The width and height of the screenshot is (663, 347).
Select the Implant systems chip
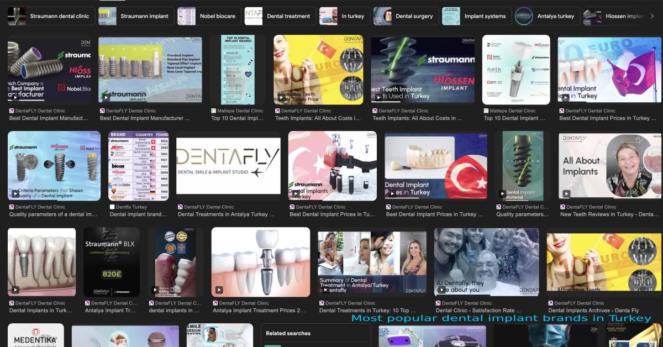click(x=476, y=16)
